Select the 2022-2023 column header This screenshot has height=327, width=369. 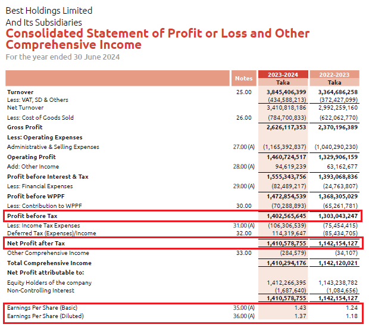(x=338, y=74)
